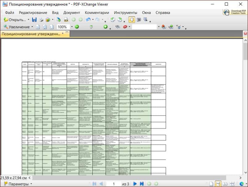Expand the Открыть dropdown arrow

point(29,19)
